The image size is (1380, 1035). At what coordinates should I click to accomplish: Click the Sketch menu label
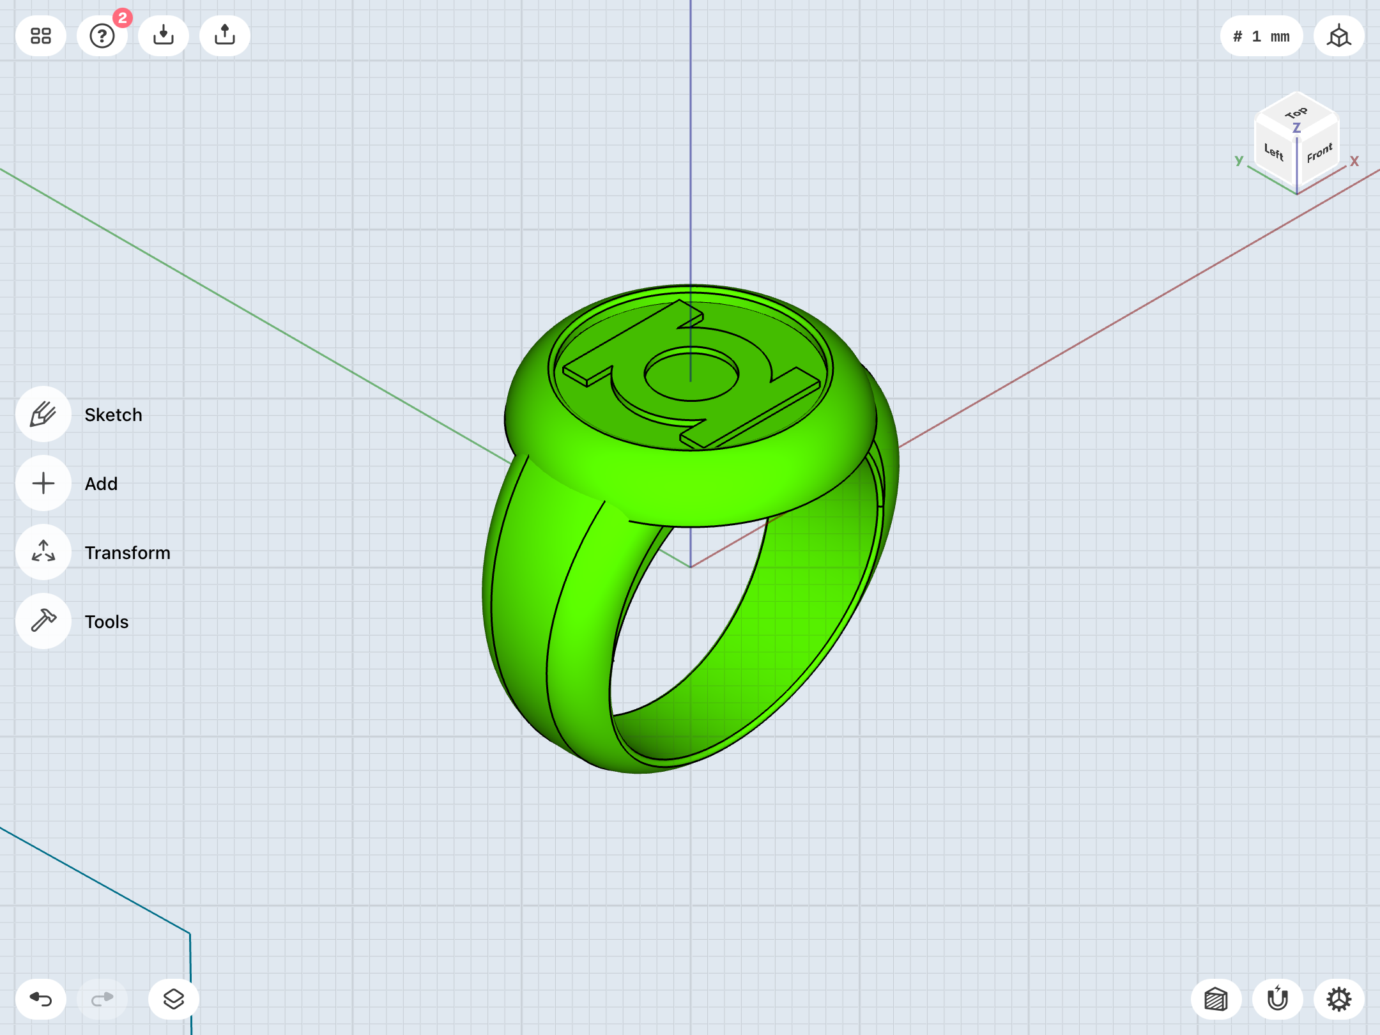point(114,415)
